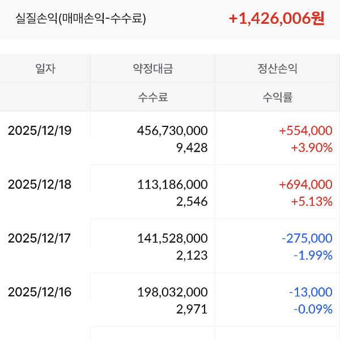Screen dimensions: 340x340
Task: Click the 일자 column header
Action: (x=45, y=69)
